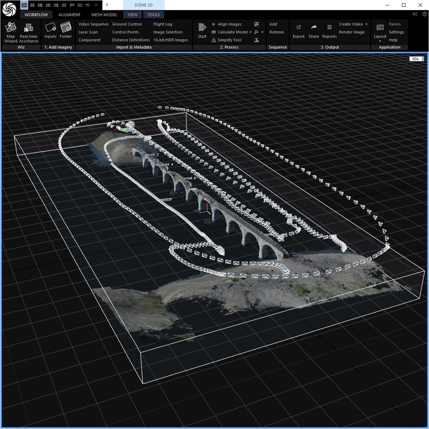The width and height of the screenshot is (429, 429).
Task: Run Align Images
Action: [x=227, y=24]
